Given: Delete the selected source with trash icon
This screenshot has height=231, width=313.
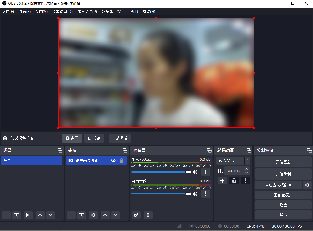Looking at the screenshot, I should tap(82, 215).
